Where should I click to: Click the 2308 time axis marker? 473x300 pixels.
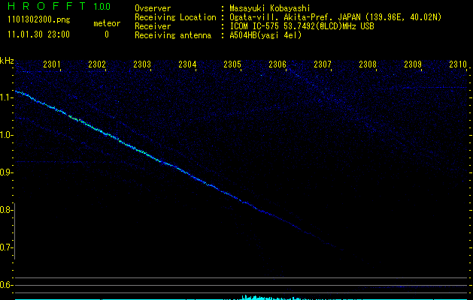368,64
